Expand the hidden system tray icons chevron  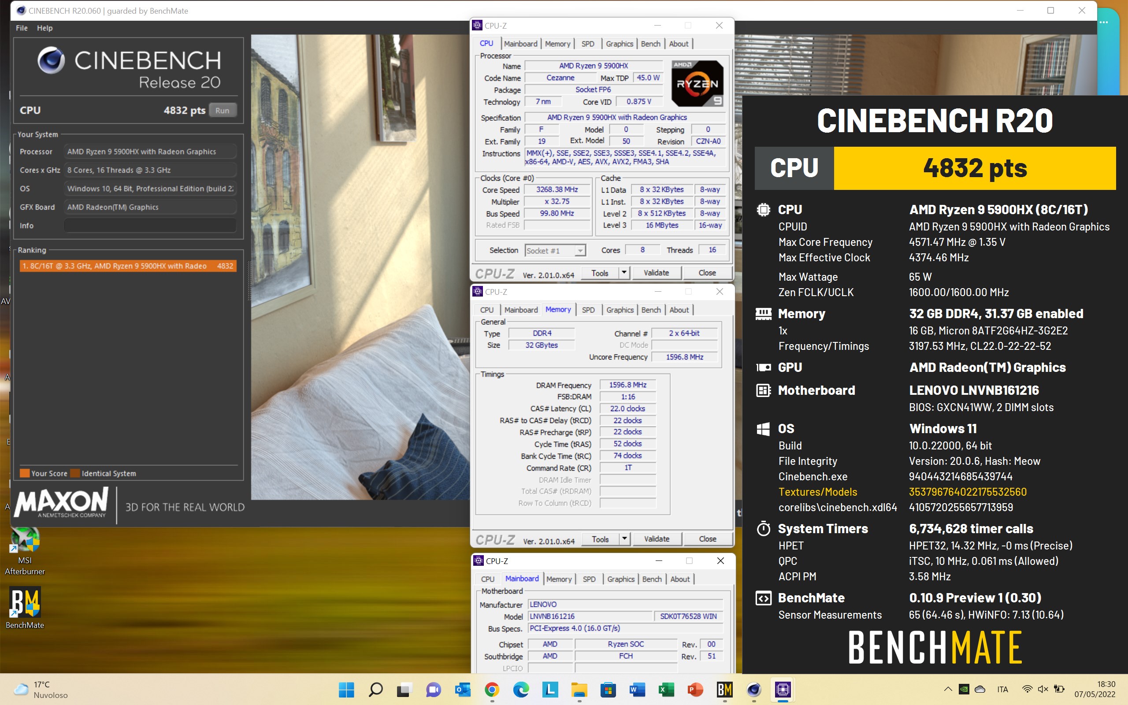[948, 689]
